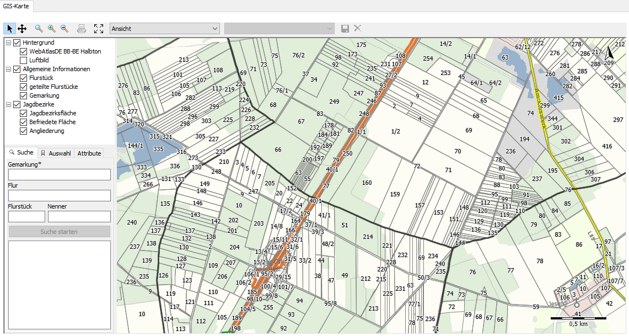This screenshot has width=629, height=336.
Task: Zoom out of the map
Action: [64, 28]
